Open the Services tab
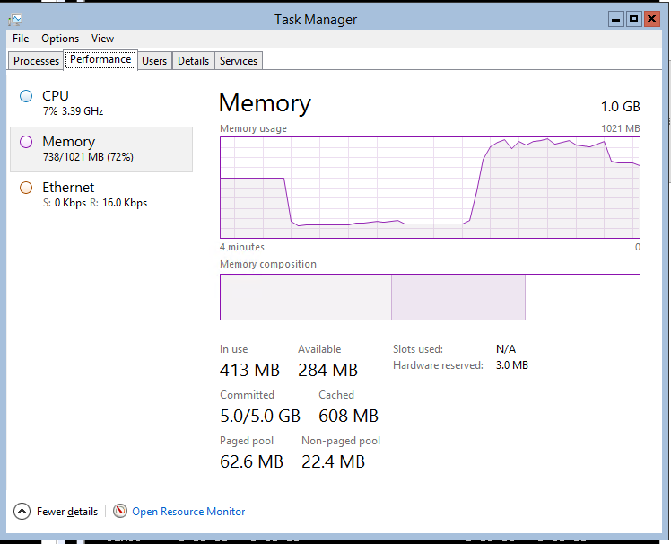 [239, 61]
